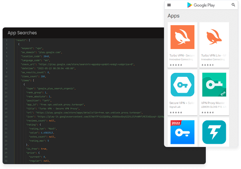
Task: Select the VPN Proxy Master Pro icon
Action: click(x=214, y=85)
